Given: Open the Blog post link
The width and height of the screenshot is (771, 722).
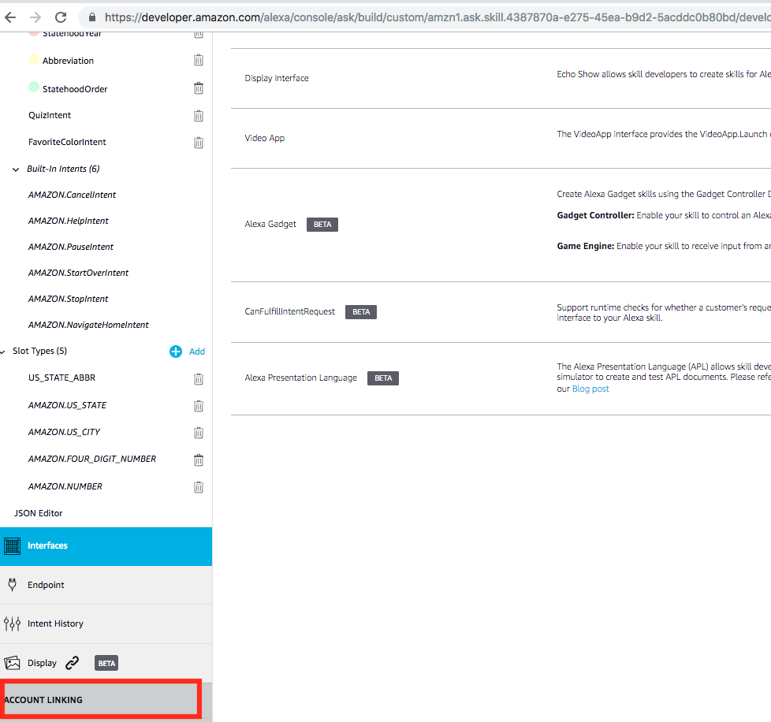Looking at the screenshot, I should click(590, 389).
